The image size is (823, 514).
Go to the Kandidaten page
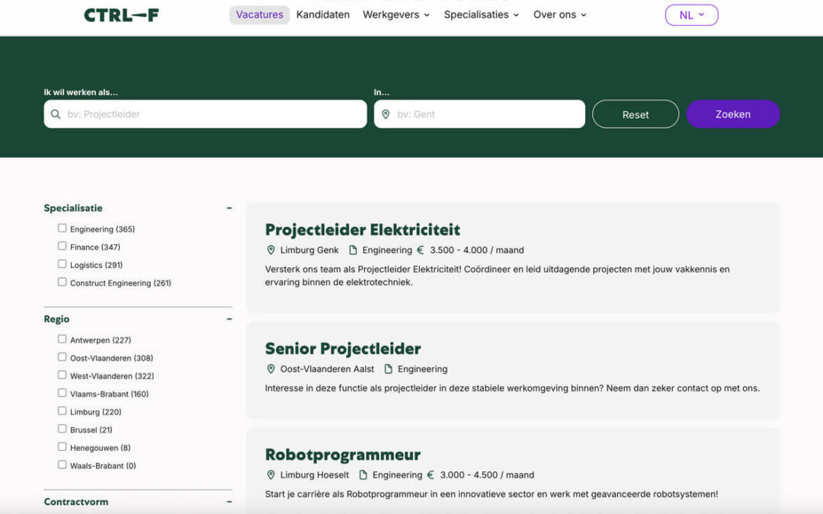(323, 14)
